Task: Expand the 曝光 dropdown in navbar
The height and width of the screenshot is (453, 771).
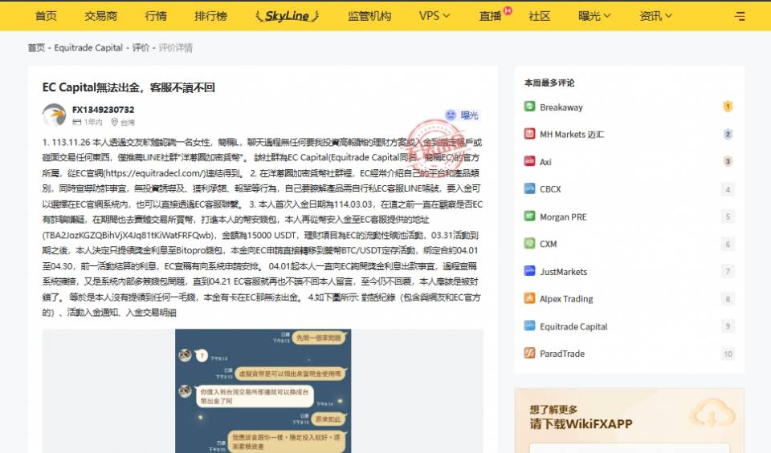Action: (594, 16)
